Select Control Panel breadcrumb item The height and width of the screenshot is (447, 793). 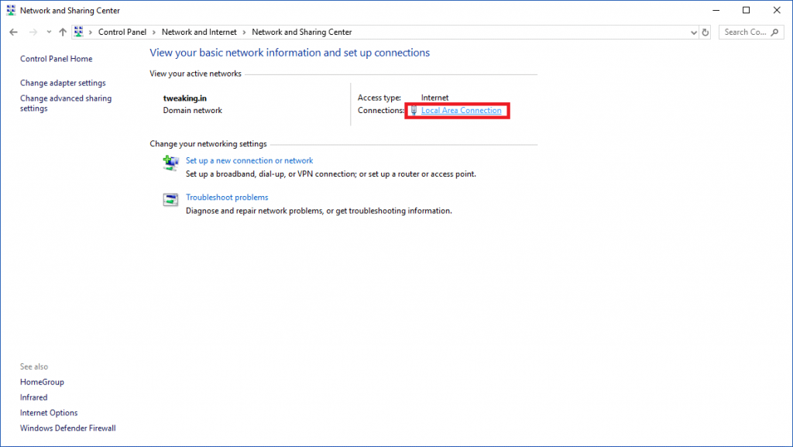click(122, 32)
